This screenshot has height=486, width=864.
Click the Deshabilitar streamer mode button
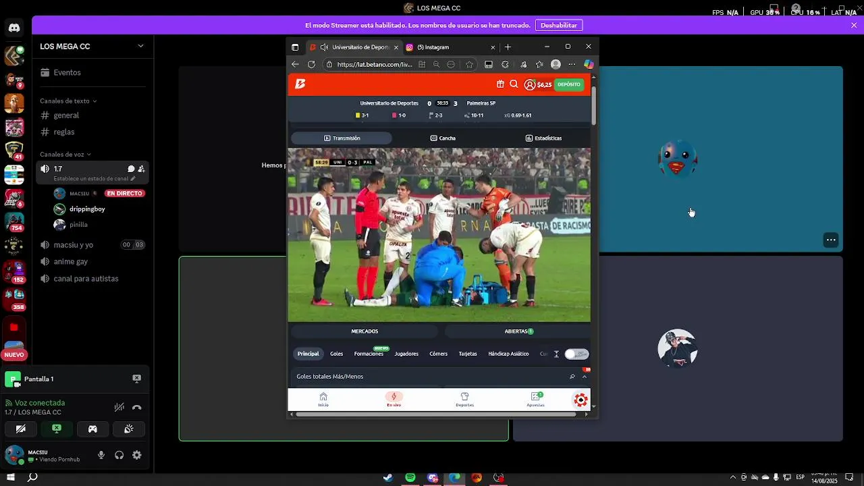tap(559, 25)
